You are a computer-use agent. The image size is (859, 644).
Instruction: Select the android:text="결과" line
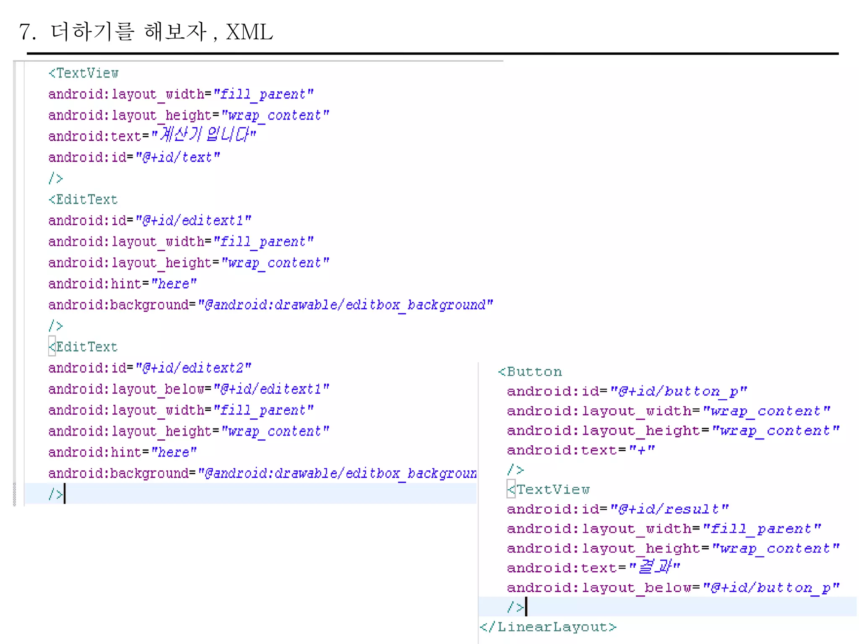point(593,568)
